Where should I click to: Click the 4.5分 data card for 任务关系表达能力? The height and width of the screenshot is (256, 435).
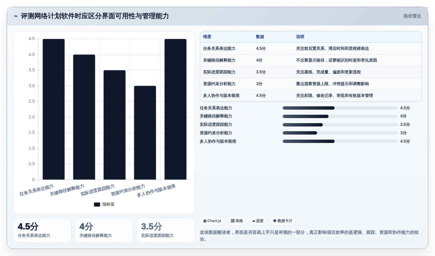tap(42, 230)
